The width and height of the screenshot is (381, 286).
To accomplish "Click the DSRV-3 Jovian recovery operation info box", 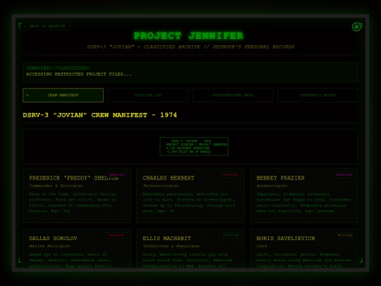I will pos(194,146).
